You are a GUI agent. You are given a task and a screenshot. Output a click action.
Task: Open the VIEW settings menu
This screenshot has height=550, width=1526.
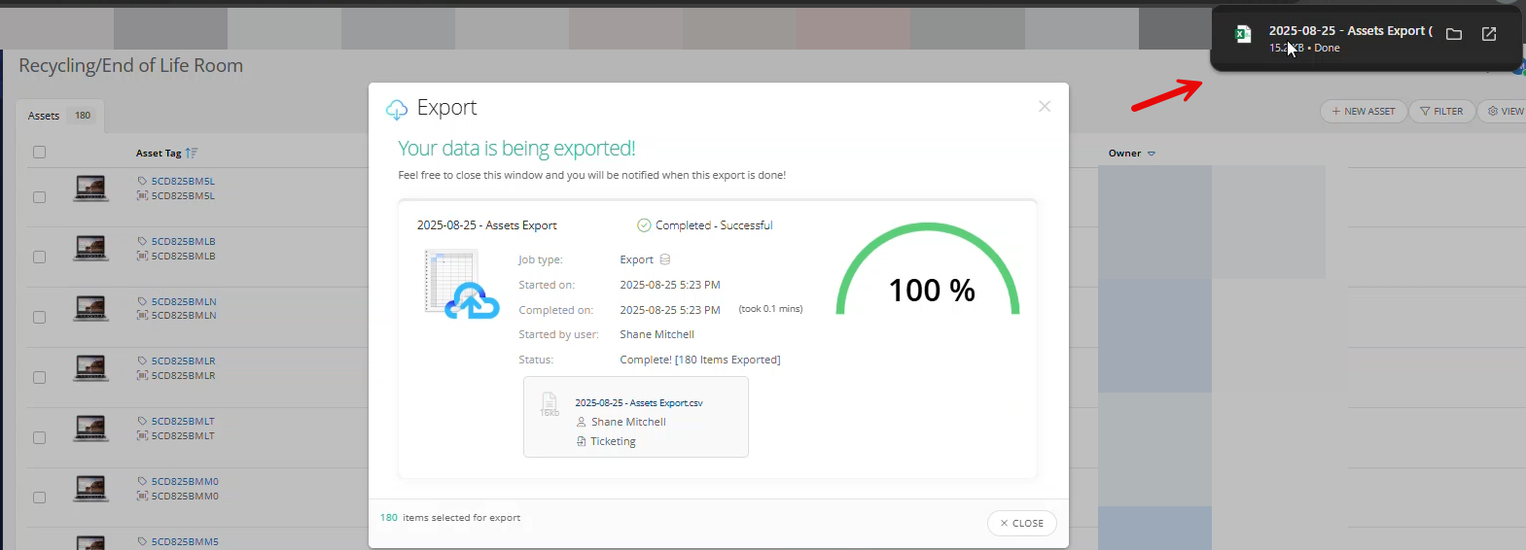coord(1505,112)
